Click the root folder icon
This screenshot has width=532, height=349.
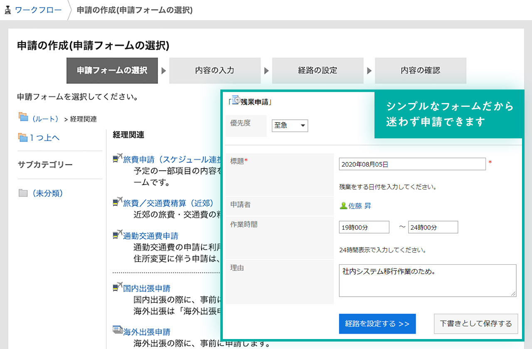coord(23,117)
